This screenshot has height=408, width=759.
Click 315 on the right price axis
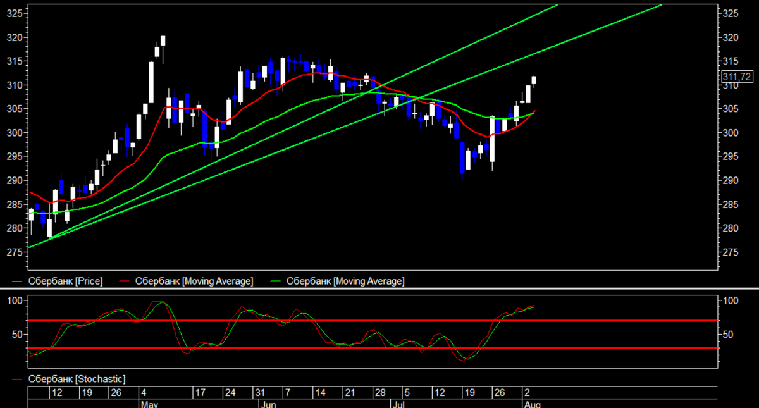coord(731,61)
